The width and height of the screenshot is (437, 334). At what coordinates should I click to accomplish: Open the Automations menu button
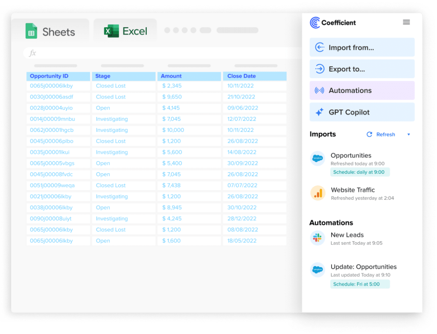[362, 90]
